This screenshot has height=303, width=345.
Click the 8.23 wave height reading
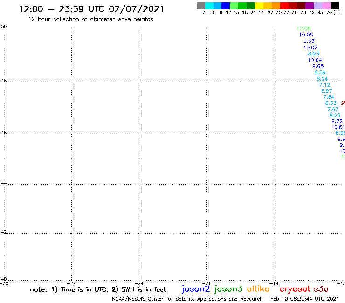pos(335,115)
